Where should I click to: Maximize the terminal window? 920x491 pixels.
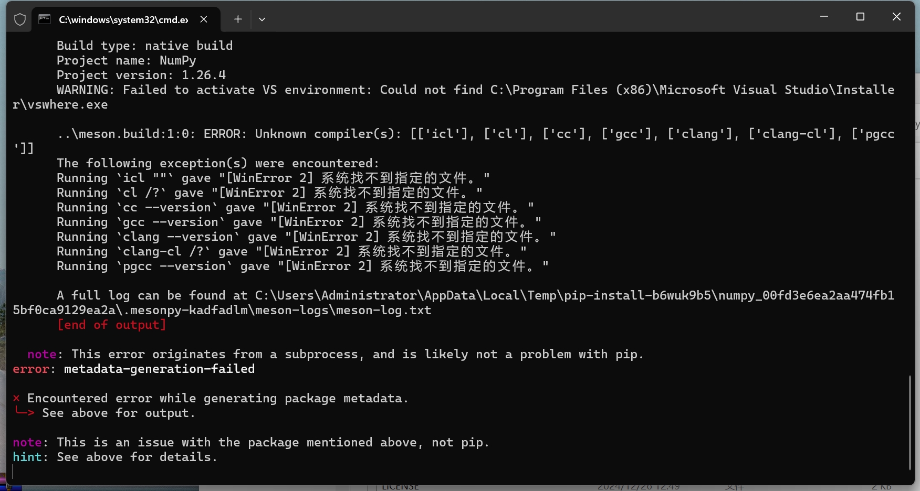860,17
